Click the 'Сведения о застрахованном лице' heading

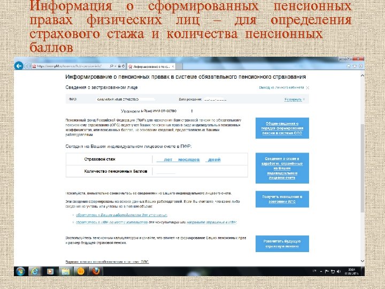click(x=102, y=87)
